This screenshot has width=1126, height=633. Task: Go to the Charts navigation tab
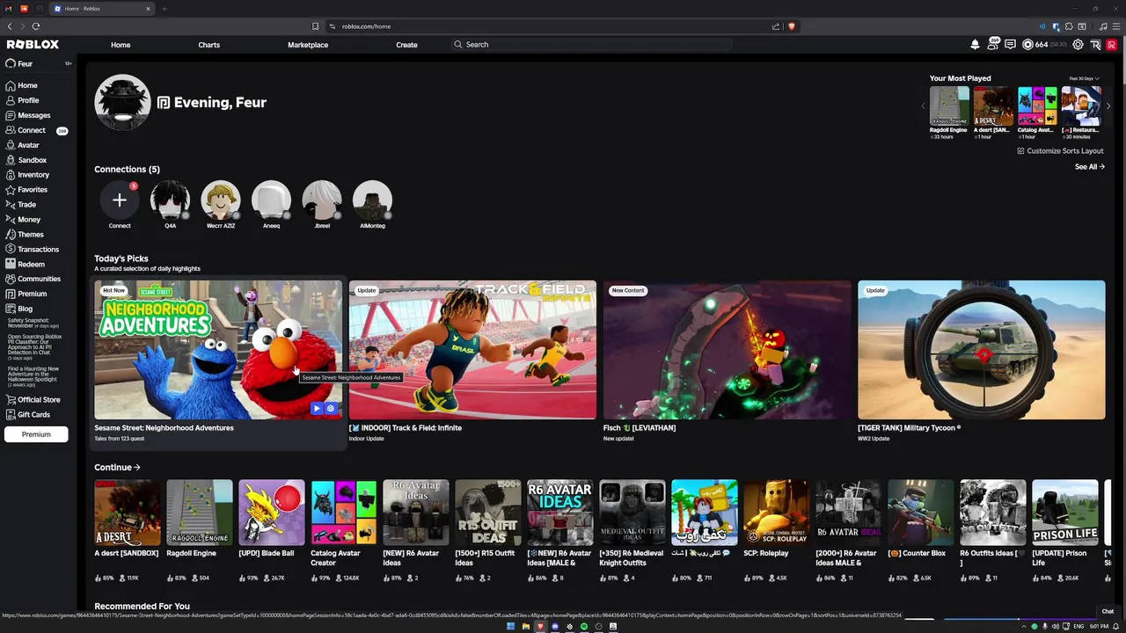click(x=209, y=45)
